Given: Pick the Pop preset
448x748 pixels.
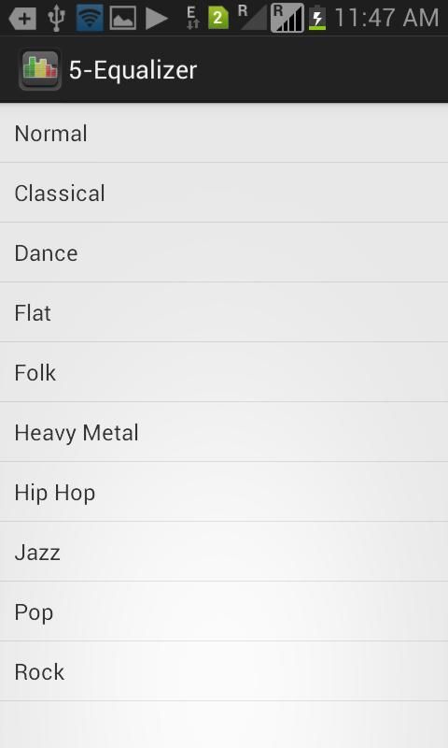Looking at the screenshot, I should (x=224, y=612).
